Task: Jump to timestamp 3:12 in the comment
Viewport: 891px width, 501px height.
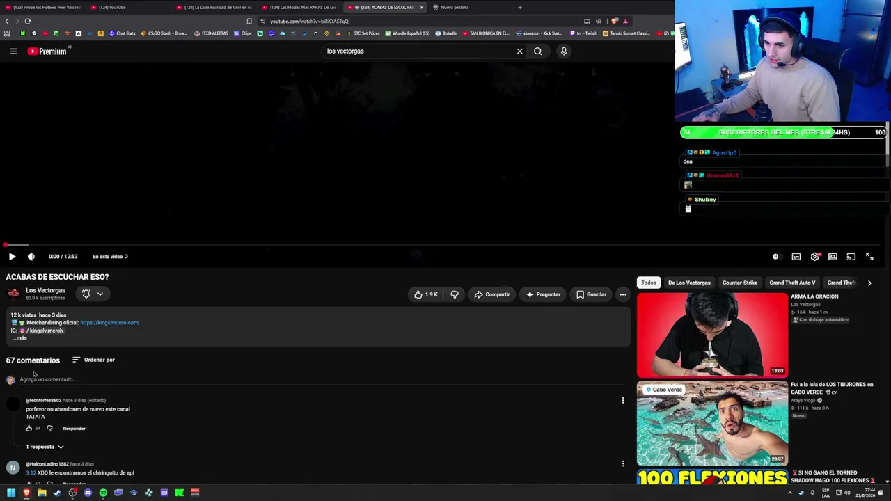Action: [x=31, y=473]
